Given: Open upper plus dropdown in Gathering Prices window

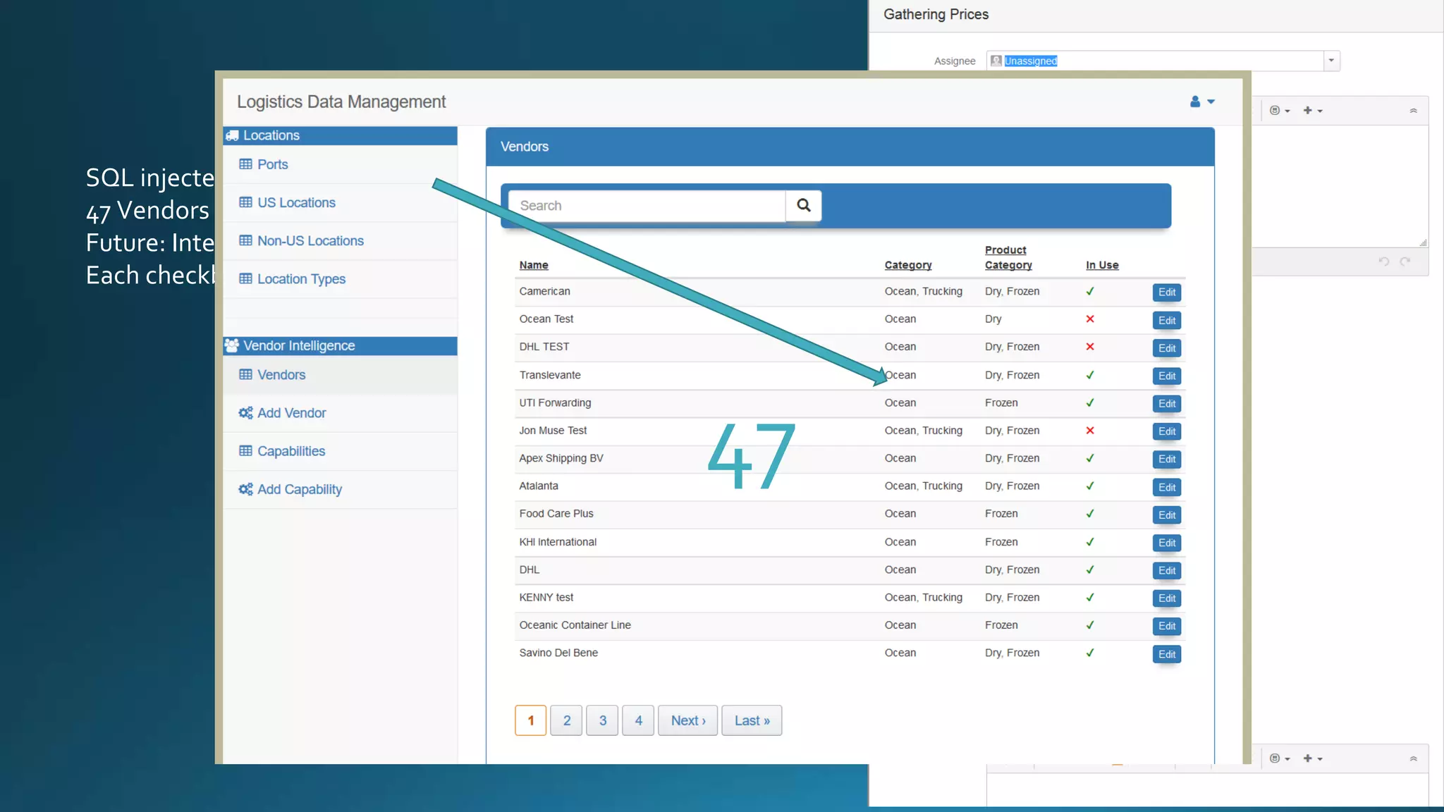Looking at the screenshot, I should [x=1313, y=111].
